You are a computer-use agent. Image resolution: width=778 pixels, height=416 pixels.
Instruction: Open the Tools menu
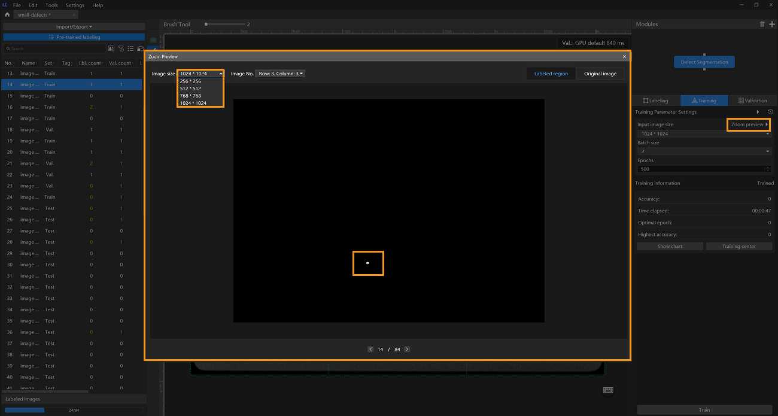51,5
